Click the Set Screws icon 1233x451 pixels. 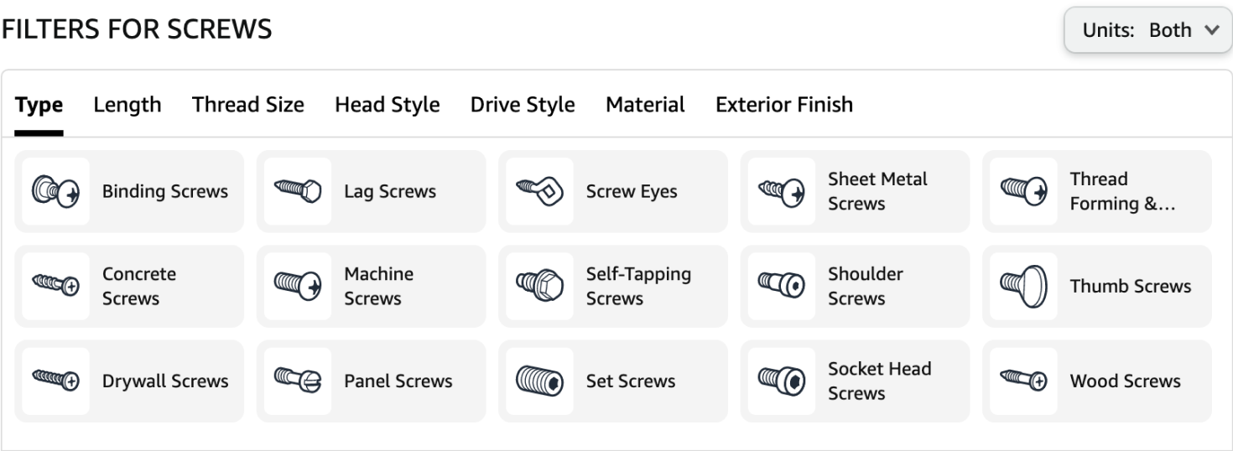539,381
